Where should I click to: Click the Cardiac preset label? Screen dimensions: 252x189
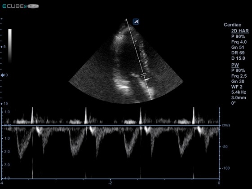click(232, 25)
